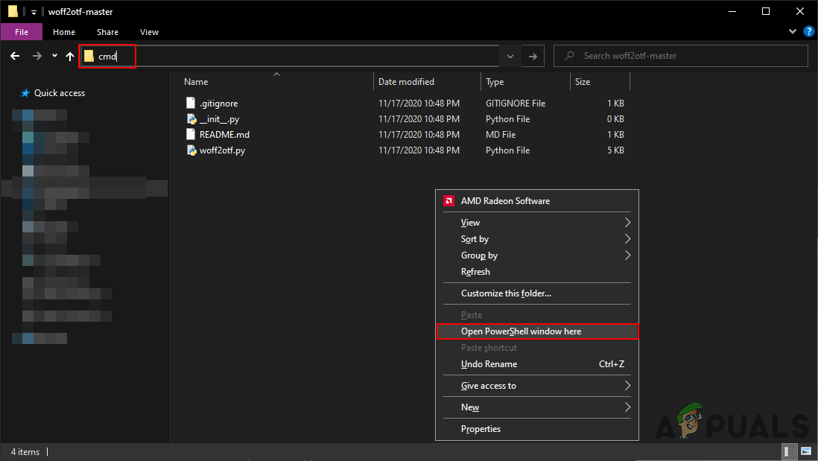
Task: Click the address bar containing cmd
Action: coord(298,56)
